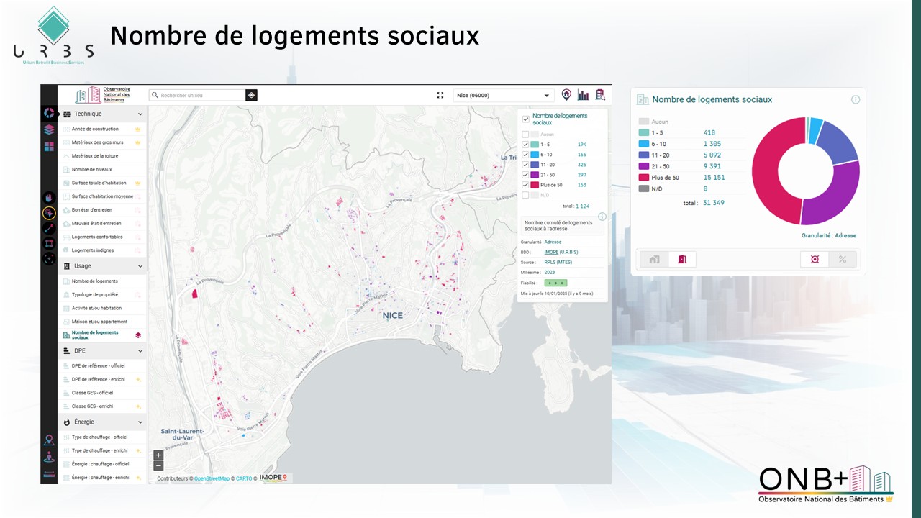Viewport: 921px width, 518px height.
Task: Open the bar chart statistics icon
Action: 583,95
